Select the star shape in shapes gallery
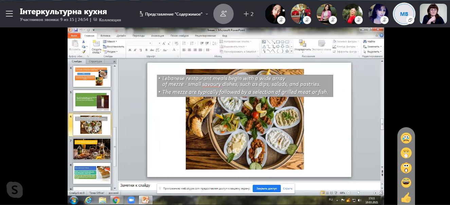The height and width of the screenshot is (205, 450). coord(287,51)
